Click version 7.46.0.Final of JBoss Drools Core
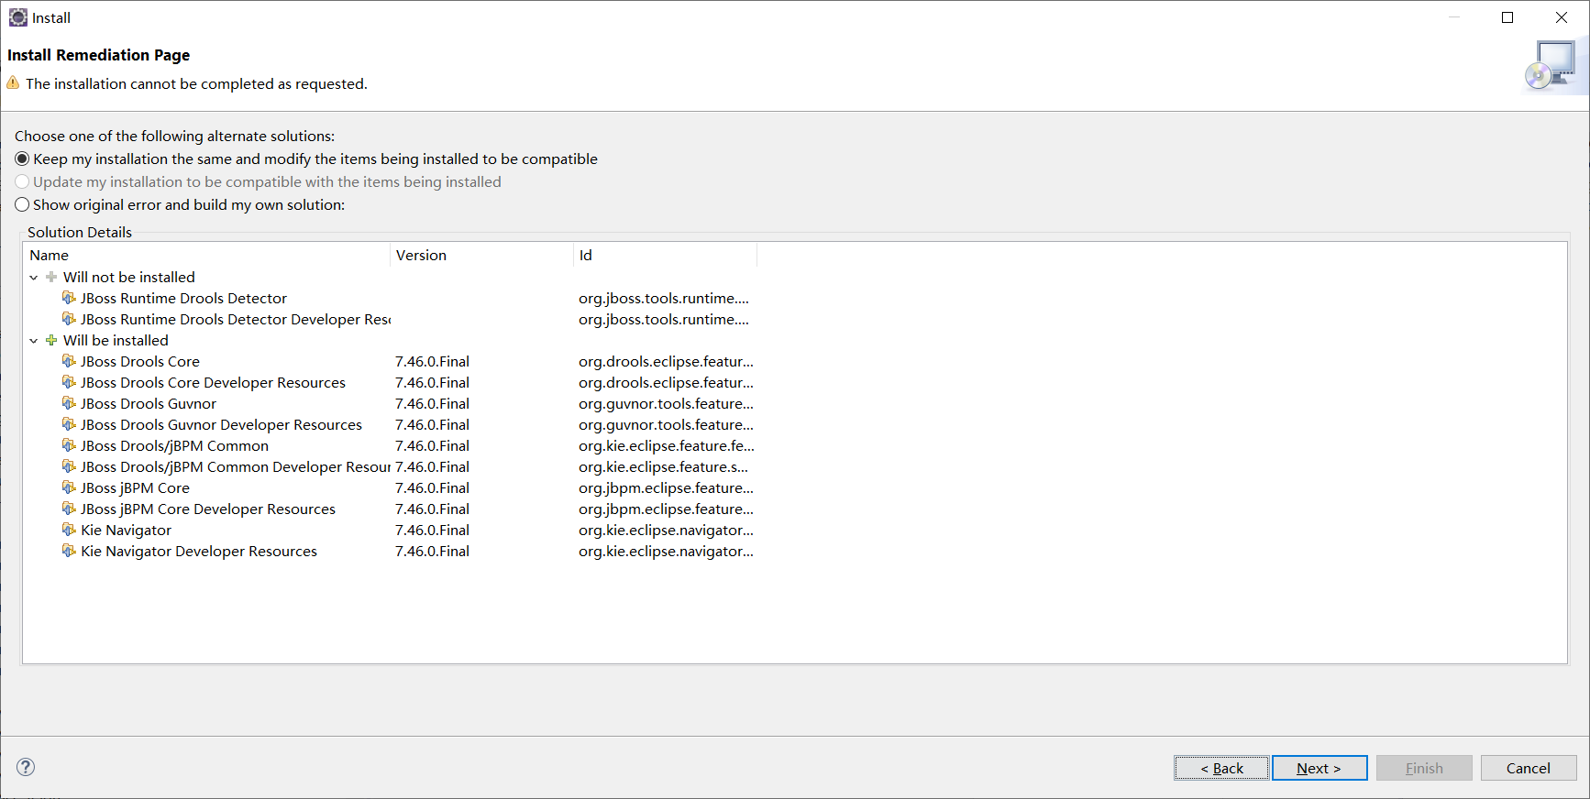1590x799 pixels. tap(432, 361)
